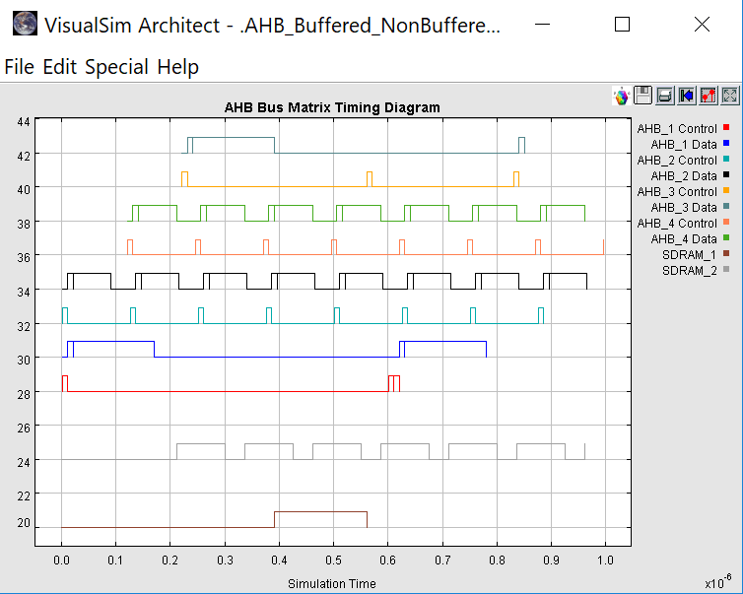Click the AHB_2 Control legend label

click(677, 160)
